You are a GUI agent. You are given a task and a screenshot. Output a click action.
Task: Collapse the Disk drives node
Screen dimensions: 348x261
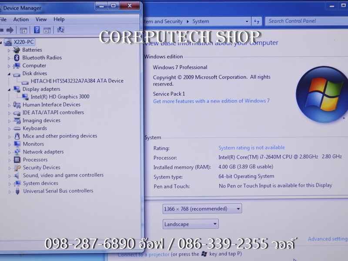click(x=9, y=74)
